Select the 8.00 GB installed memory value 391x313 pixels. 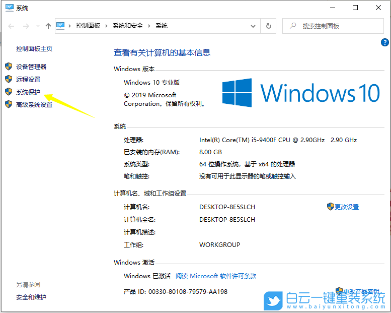tap(210, 152)
